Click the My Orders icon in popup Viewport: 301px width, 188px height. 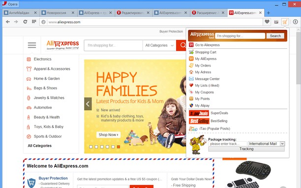coord(191,65)
